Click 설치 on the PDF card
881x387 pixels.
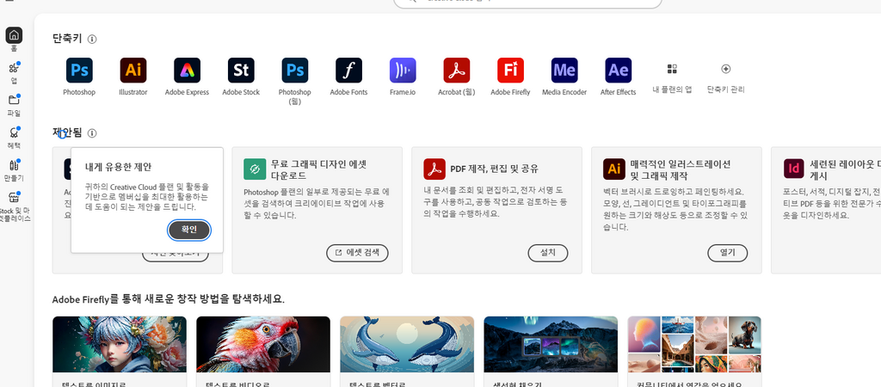pyautogui.click(x=548, y=253)
